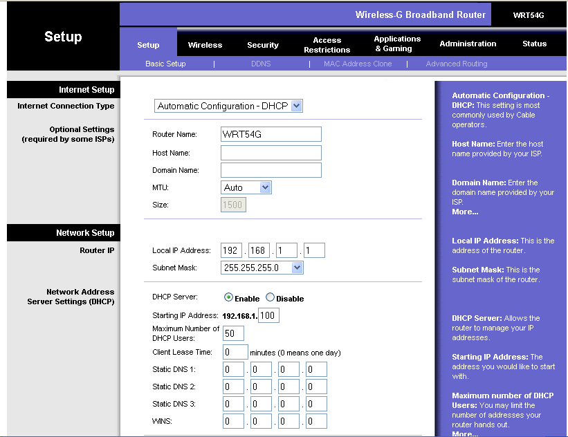Click Static DNS 3 second octet field
Viewport: 568px width, 437px height.
261,404
